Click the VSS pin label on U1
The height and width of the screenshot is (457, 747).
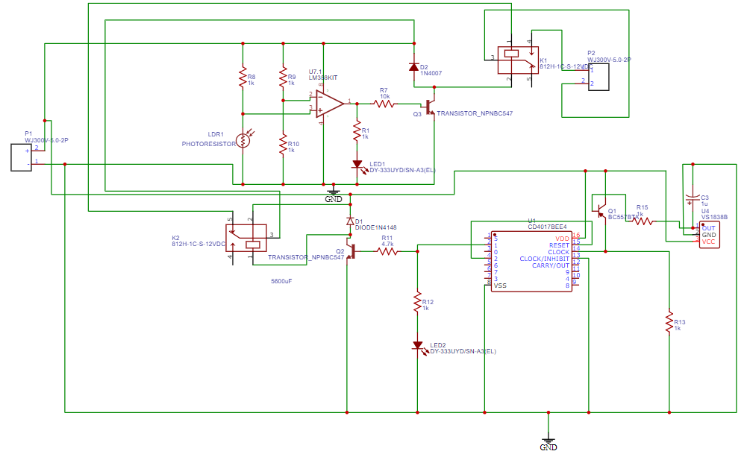[x=500, y=286]
